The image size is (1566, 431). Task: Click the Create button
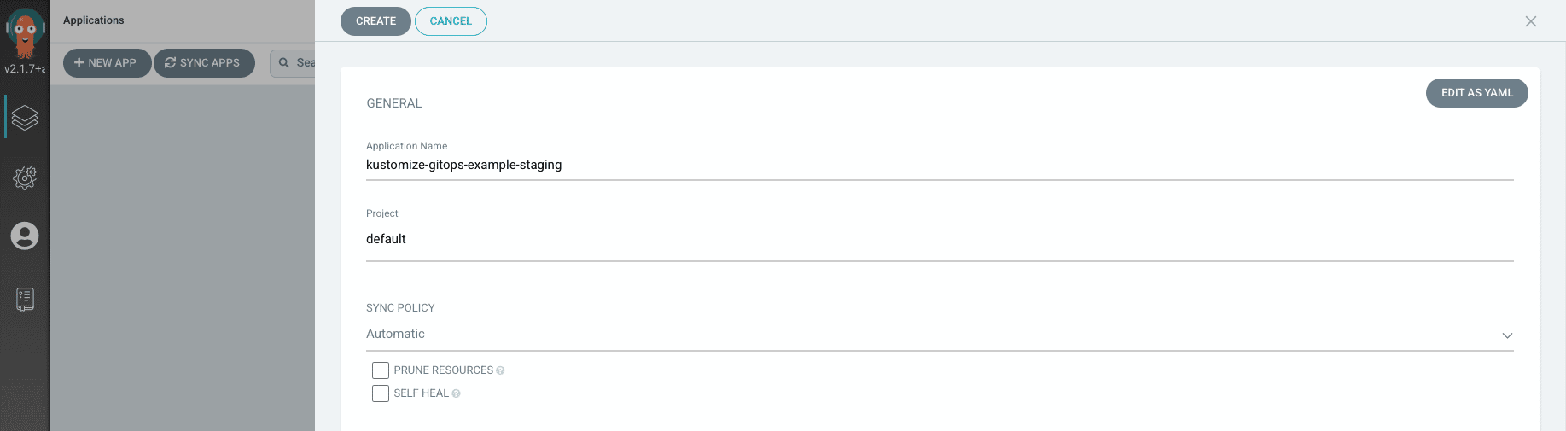pyautogui.click(x=375, y=21)
